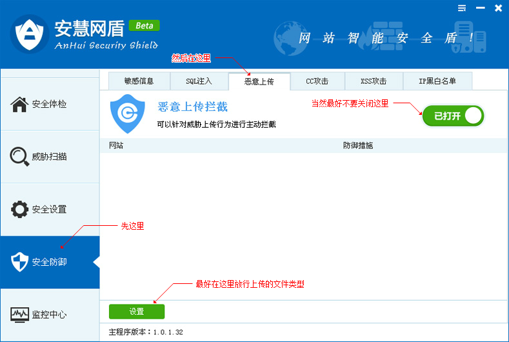This screenshot has height=342, width=509.
Task: Open the IP黑白名单 tab
Action: (x=437, y=81)
